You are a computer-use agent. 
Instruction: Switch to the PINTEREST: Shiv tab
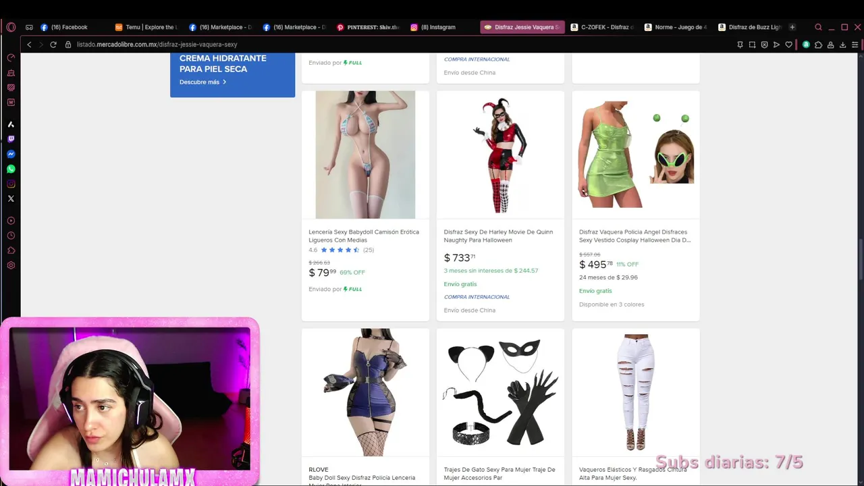[x=369, y=27]
